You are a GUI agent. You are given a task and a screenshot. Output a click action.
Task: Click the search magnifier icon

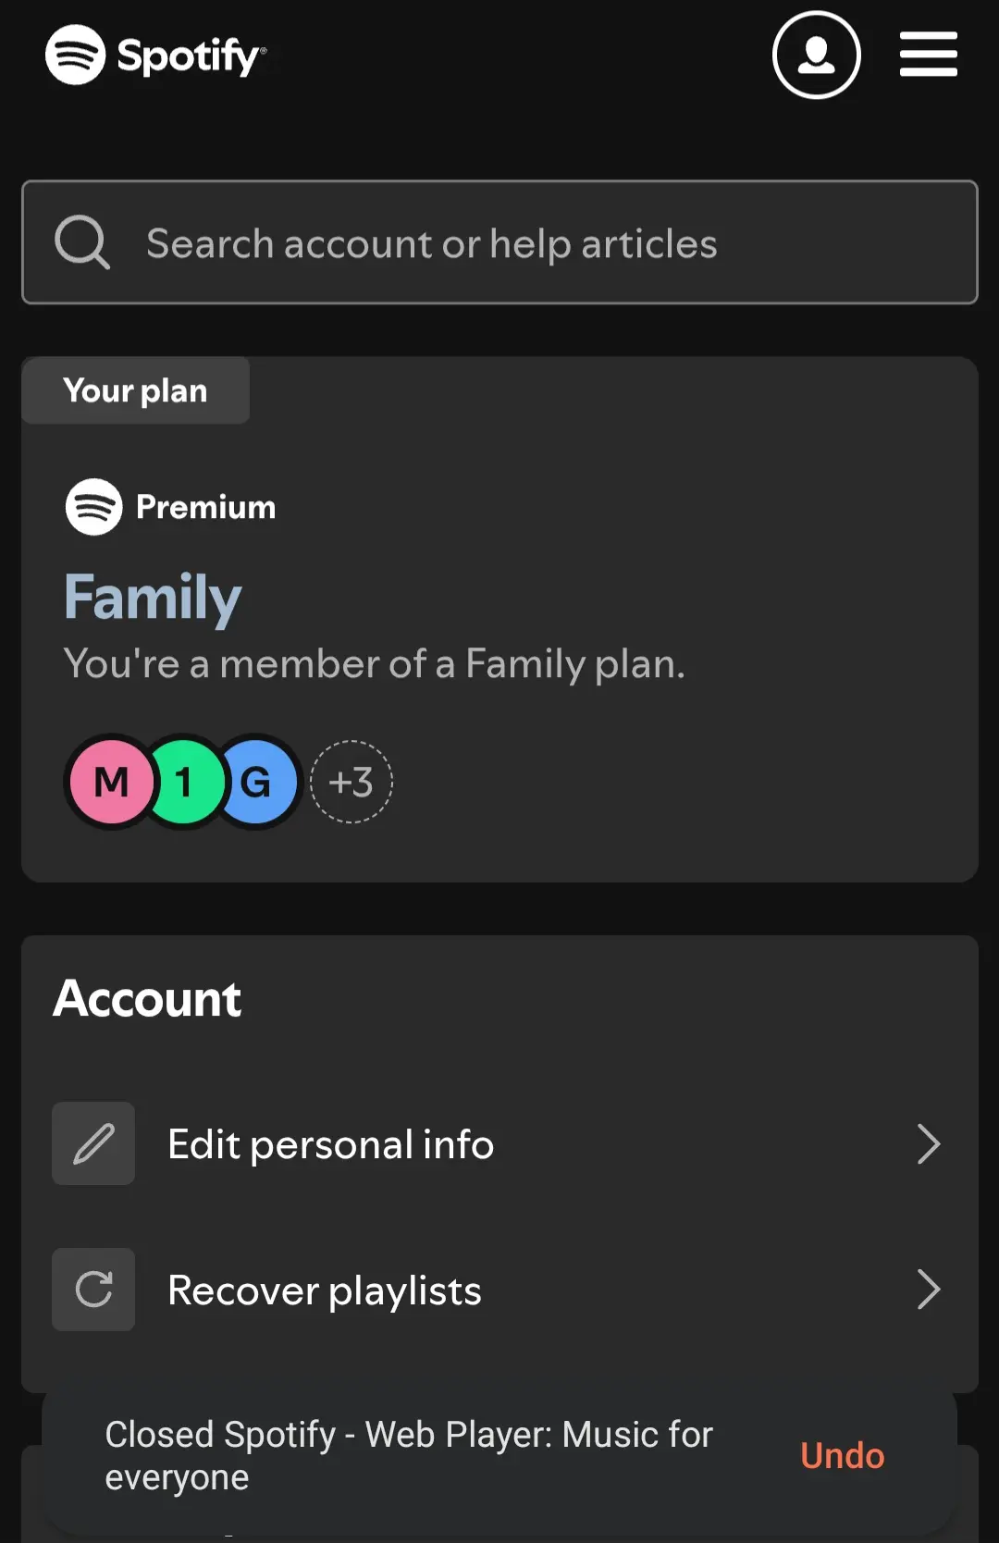82,243
